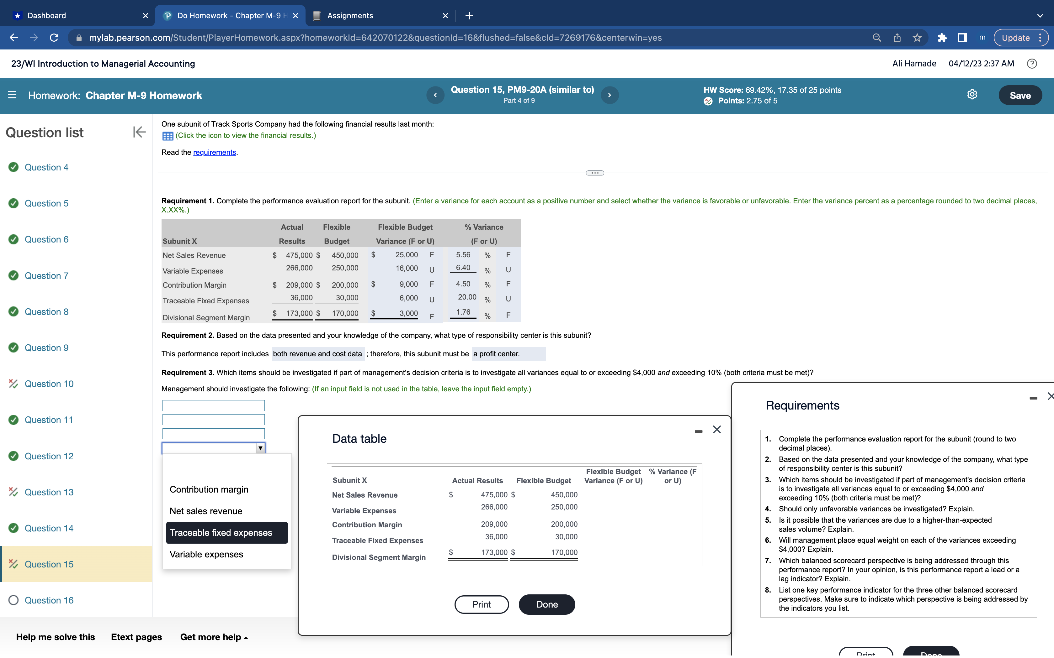Open the hamburger menu beside Homework
This screenshot has width=1054, height=658.
[x=12, y=95]
